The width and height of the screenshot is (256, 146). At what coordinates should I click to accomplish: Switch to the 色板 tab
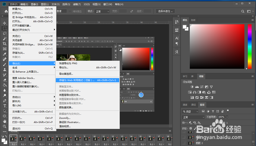tap(193, 20)
